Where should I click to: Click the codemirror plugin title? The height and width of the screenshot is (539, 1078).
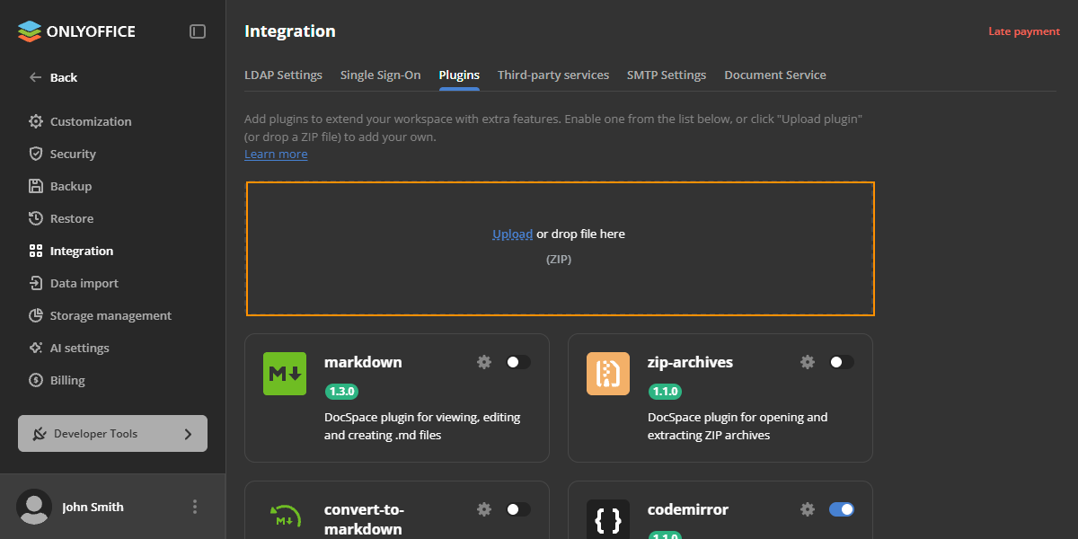click(x=688, y=509)
